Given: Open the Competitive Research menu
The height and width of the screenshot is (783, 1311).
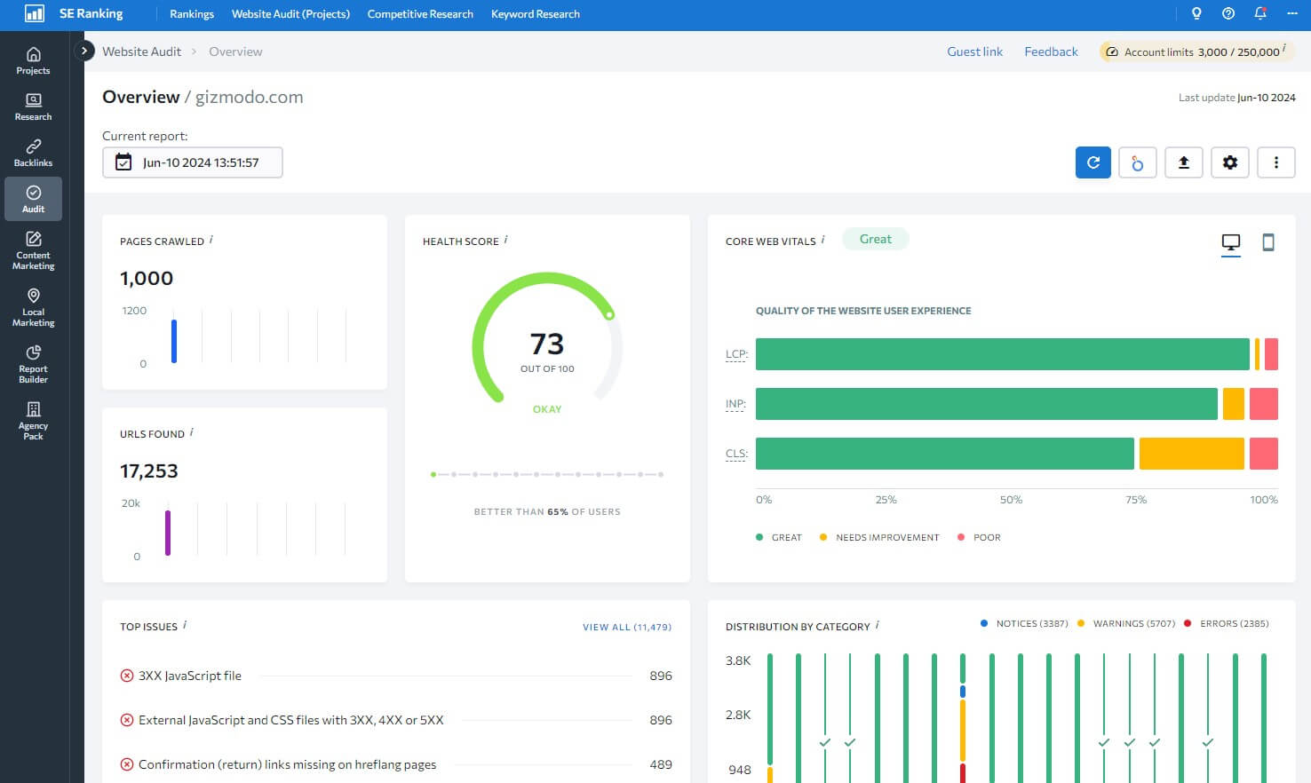Looking at the screenshot, I should (x=420, y=14).
